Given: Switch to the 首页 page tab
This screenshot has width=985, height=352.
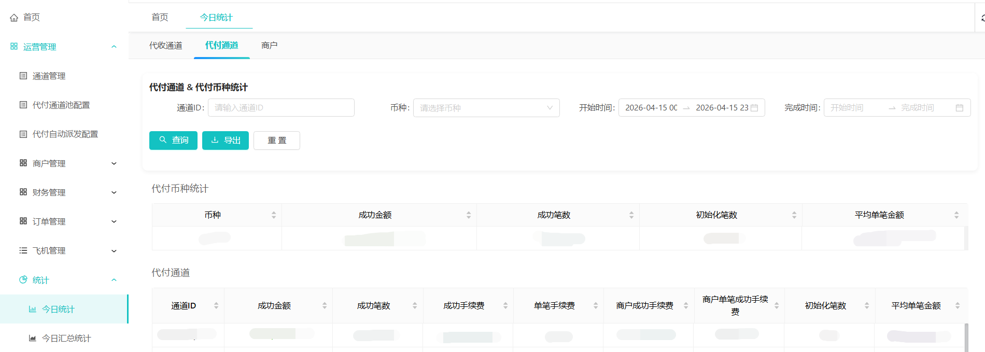Looking at the screenshot, I should pos(160,17).
